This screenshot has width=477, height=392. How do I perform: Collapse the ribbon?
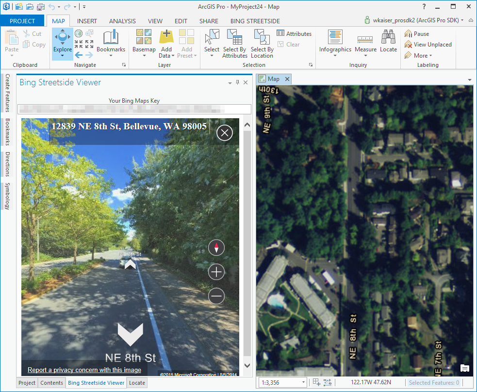click(x=471, y=20)
